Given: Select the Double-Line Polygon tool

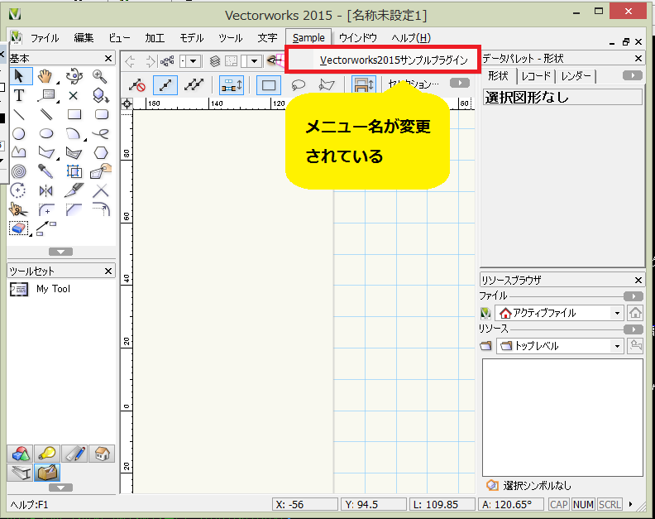Looking at the screenshot, I should [74, 152].
